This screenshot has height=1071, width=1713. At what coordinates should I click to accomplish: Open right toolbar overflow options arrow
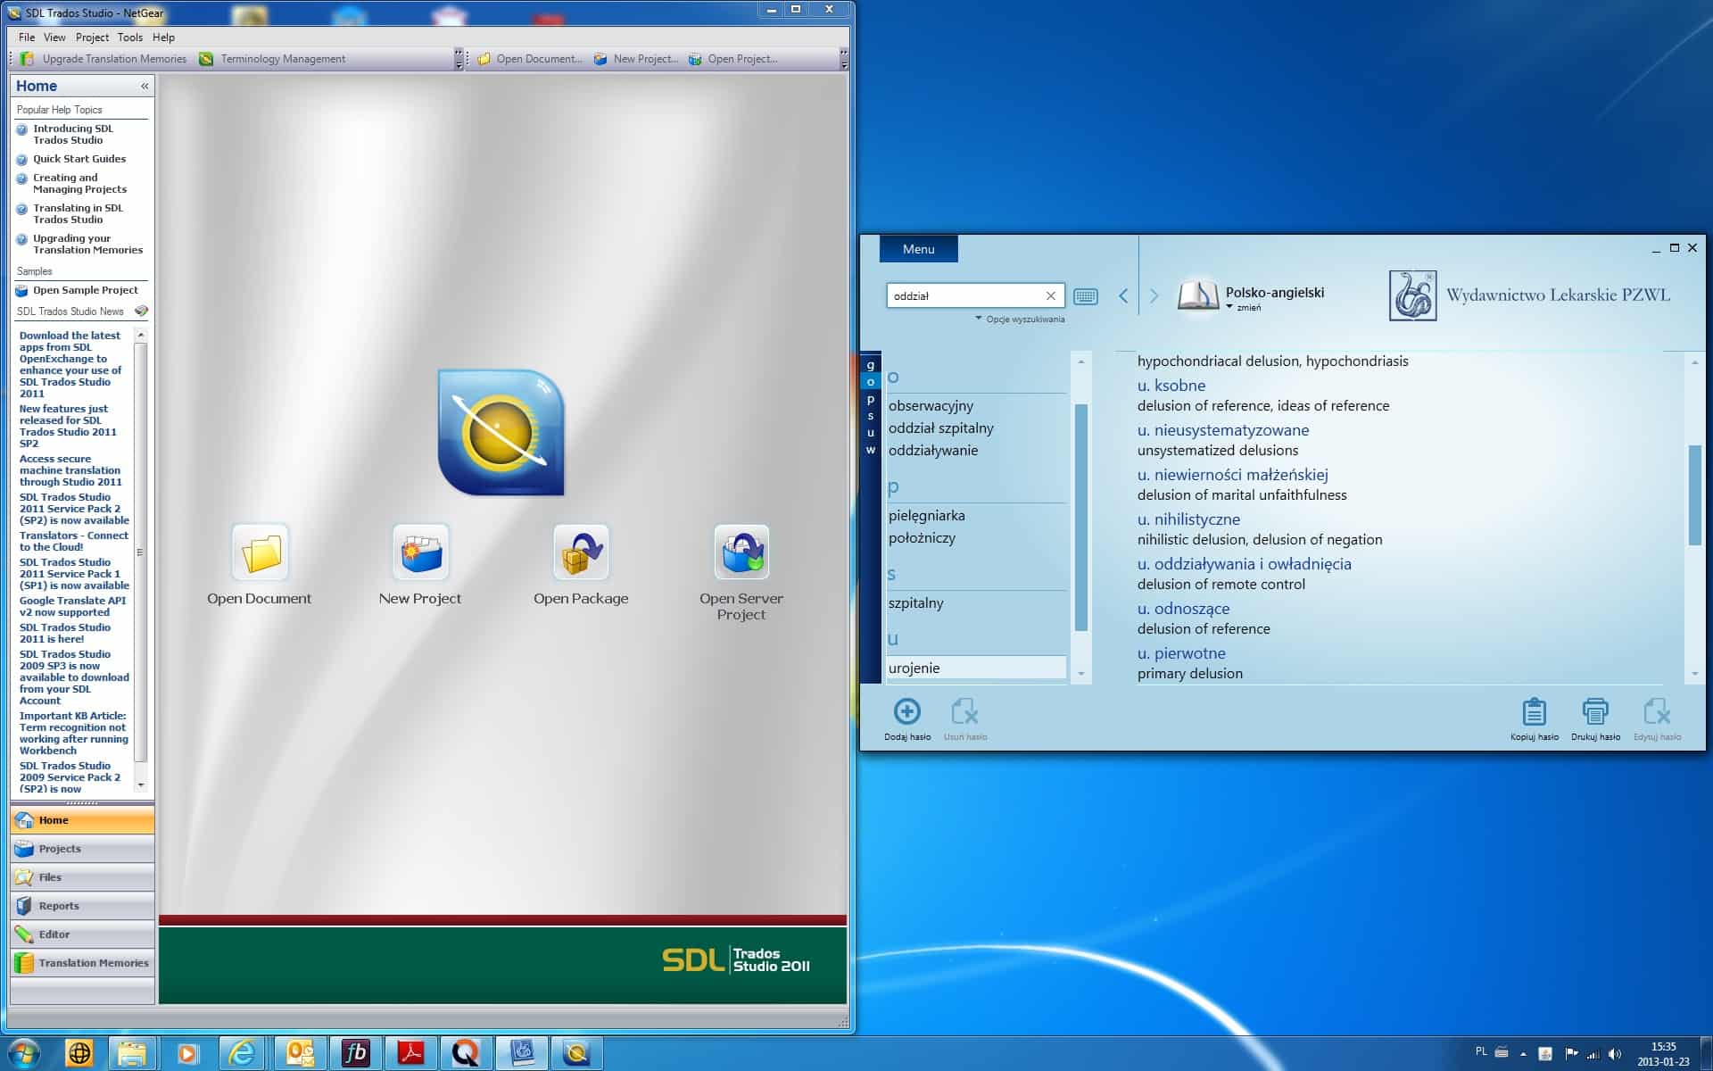(844, 59)
